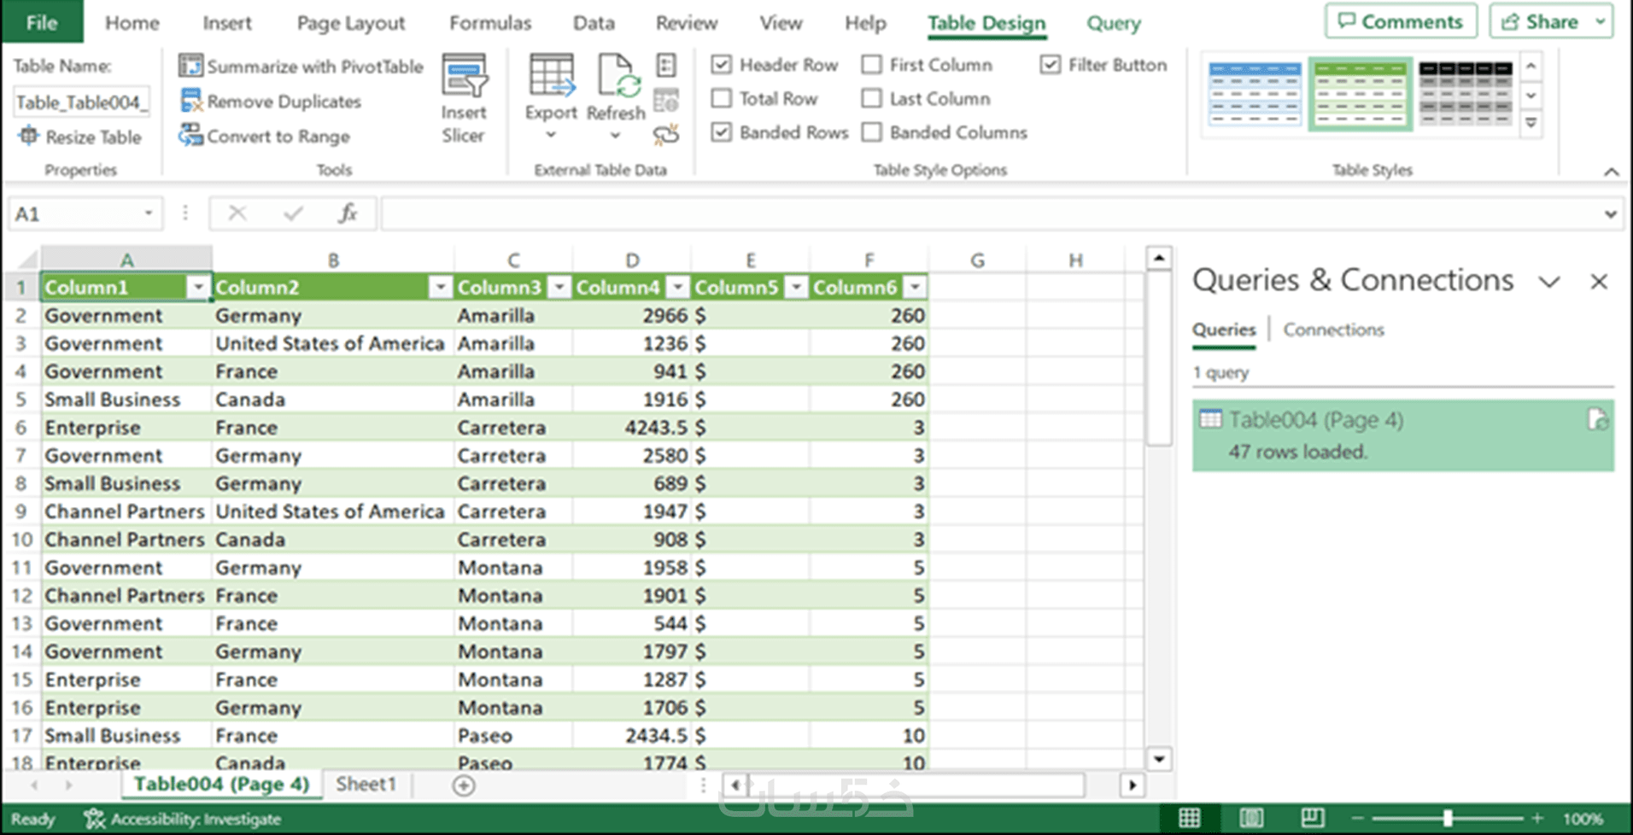Image resolution: width=1633 pixels, height=835 pixels.
Task: Open the Column1 filter dropdown
Action: point(198,288)
